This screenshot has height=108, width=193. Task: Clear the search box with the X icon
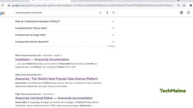tap(100, 13)
